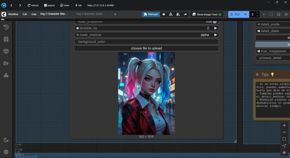Click the select mode arrow icon

(284, 146)
